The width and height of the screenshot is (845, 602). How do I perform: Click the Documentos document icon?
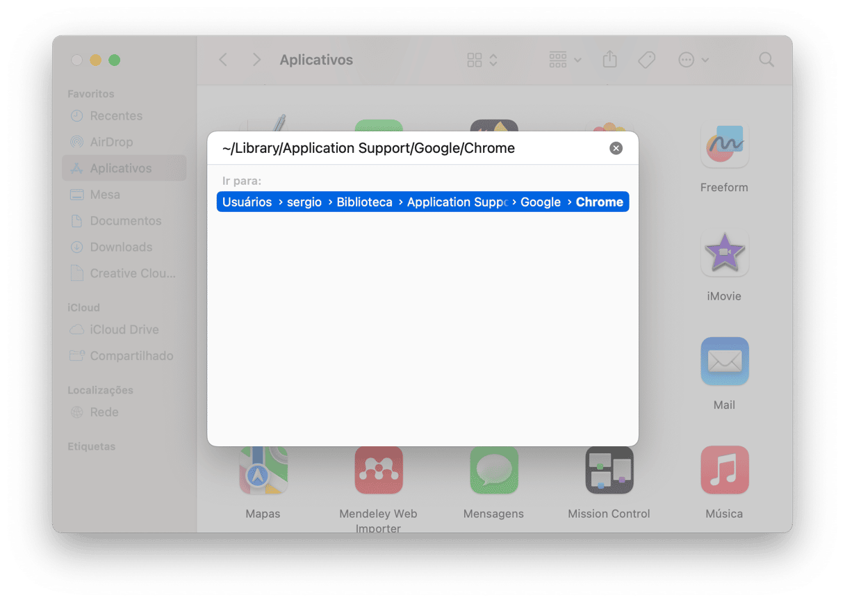point(76,221)
